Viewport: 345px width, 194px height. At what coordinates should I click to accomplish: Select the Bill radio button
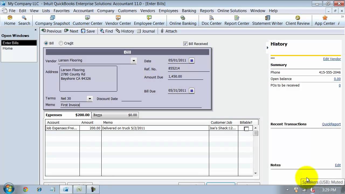coord(46,43)
